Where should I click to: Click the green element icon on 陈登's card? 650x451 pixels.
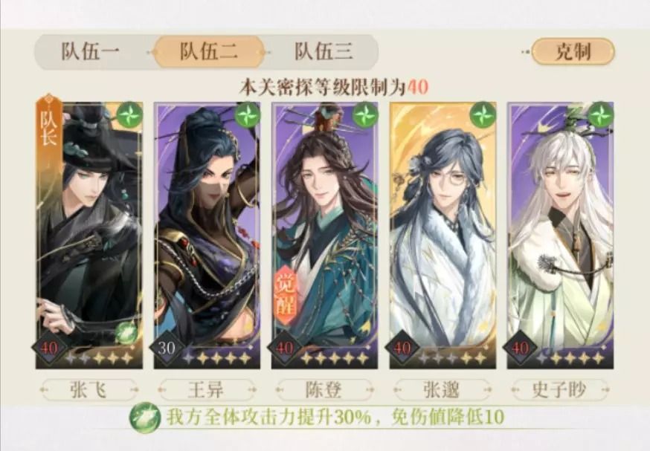click(365, 114)
